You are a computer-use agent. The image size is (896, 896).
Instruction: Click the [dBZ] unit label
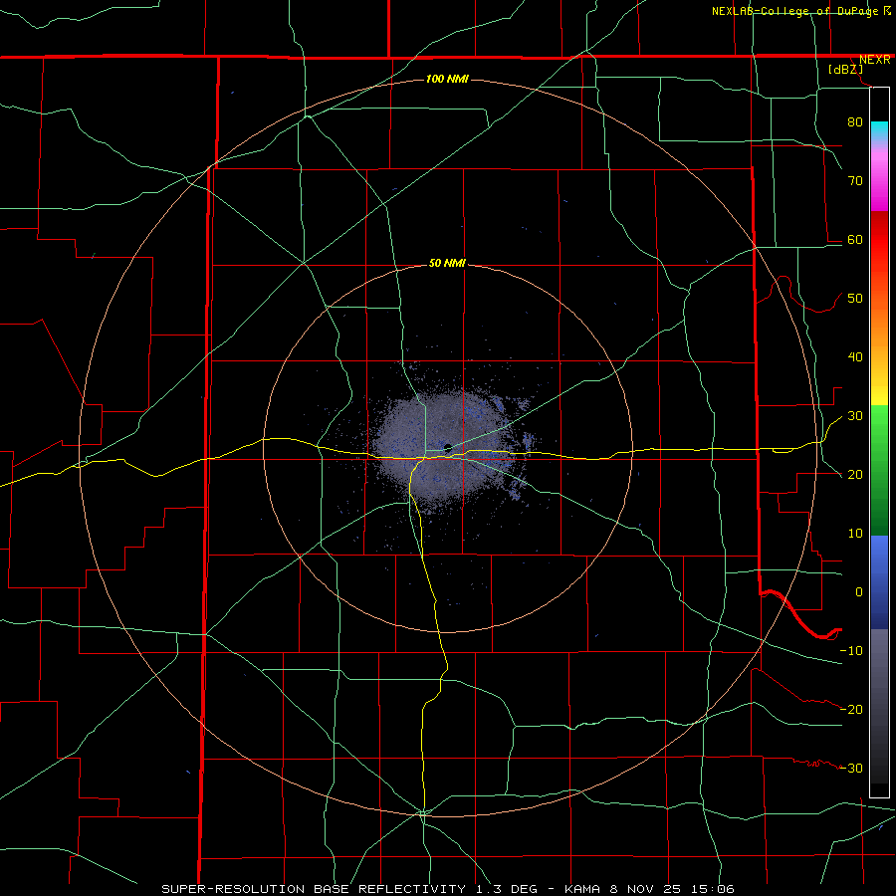[845, 70]
